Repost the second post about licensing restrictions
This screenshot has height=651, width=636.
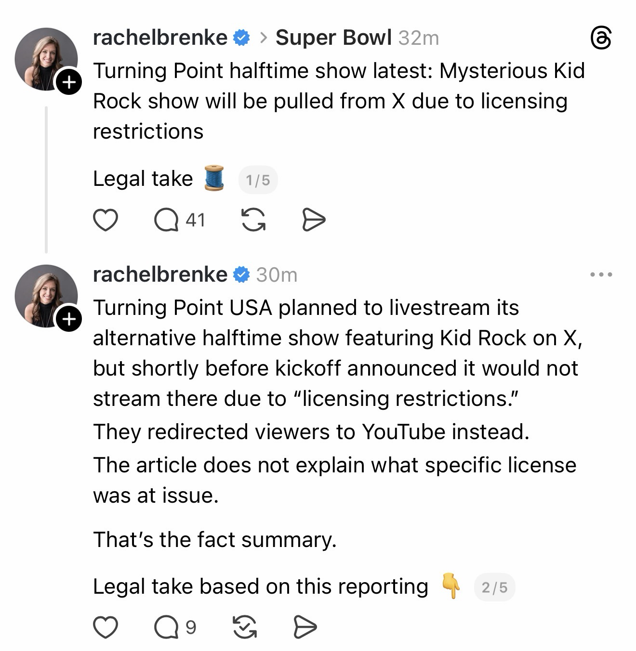245,627
